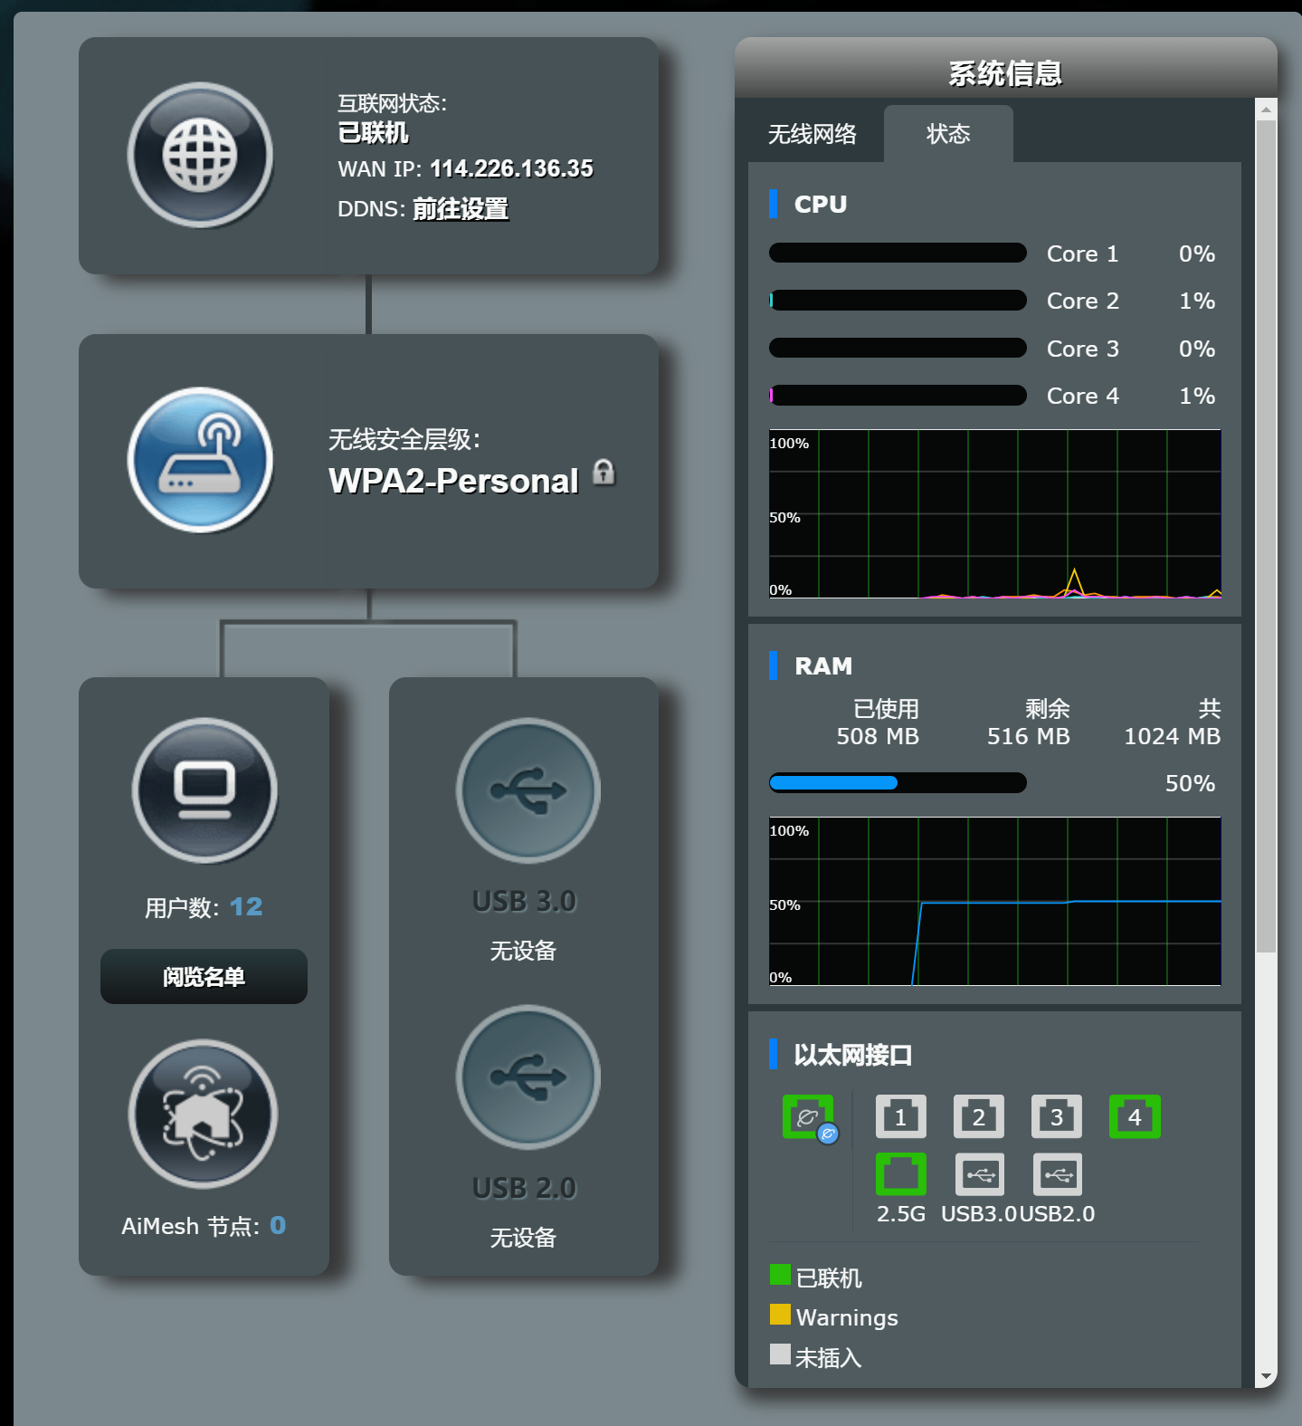Click the USB3.0 port status icon
The width and height of the screenshot is (1302, 1426).
(x=979, y=1174)
